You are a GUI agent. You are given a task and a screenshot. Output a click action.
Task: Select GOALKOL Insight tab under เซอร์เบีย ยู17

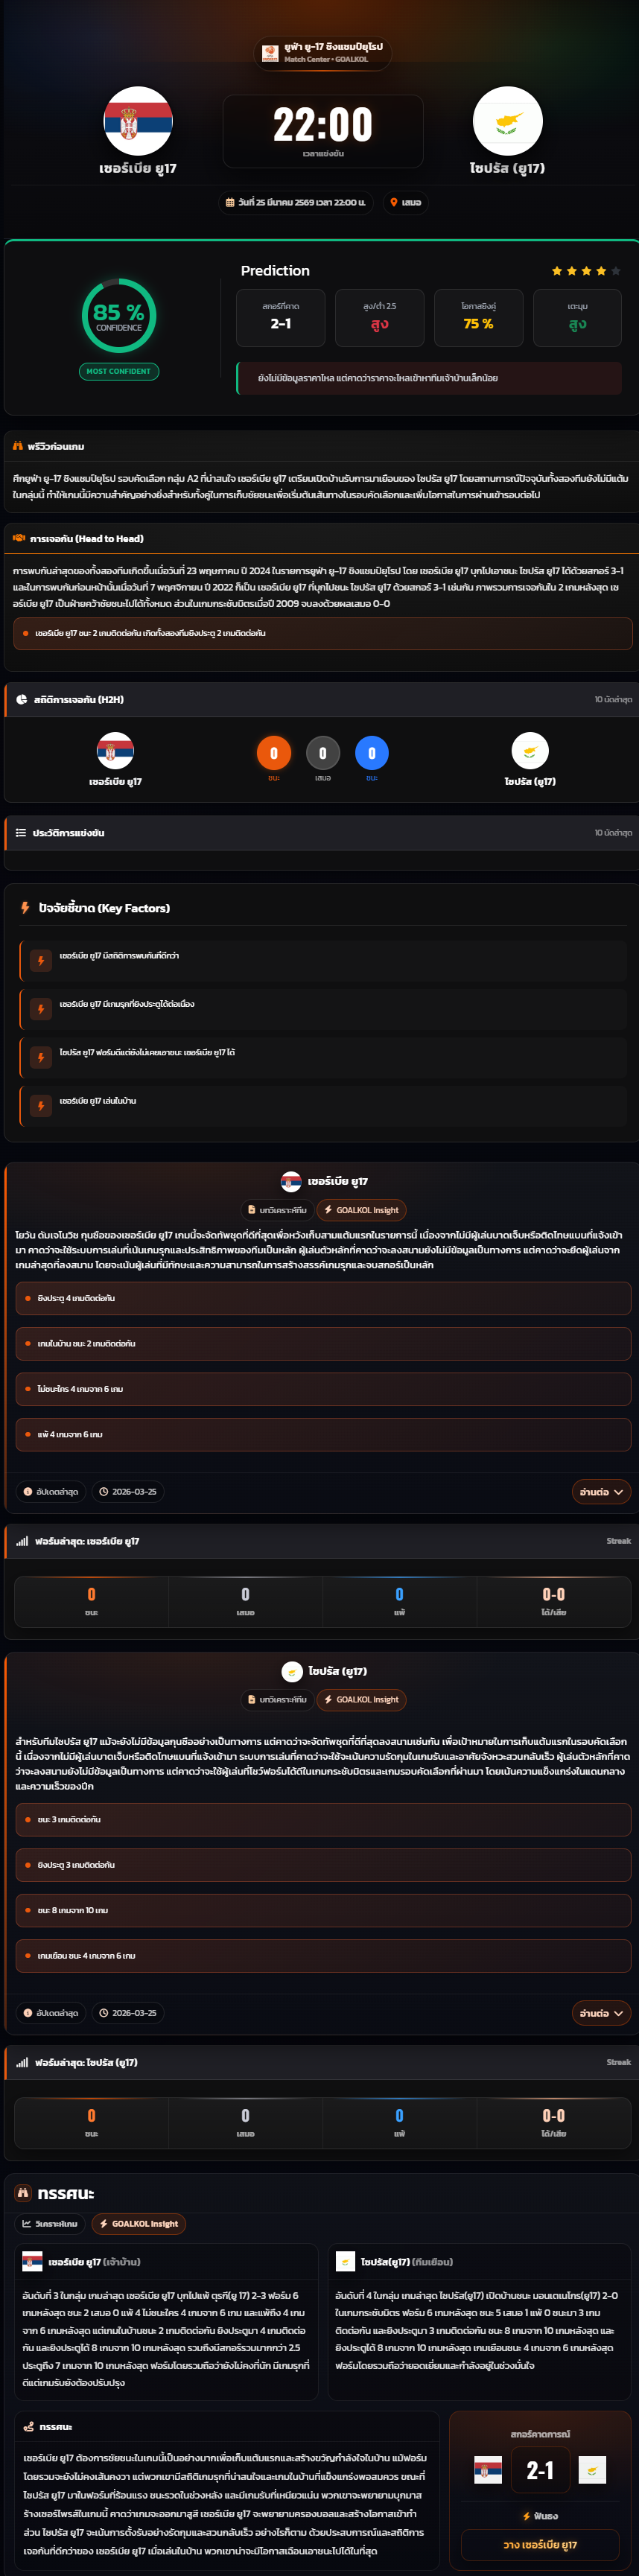[362, 1210]
